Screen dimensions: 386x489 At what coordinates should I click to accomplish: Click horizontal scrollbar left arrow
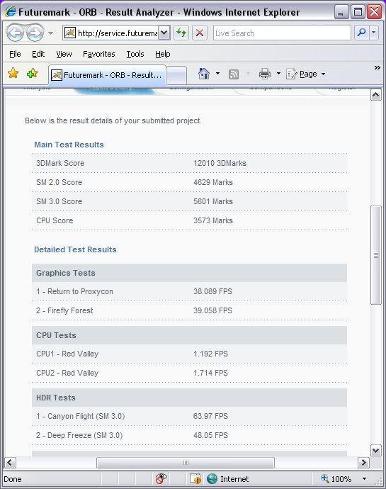click(x=10, y=463)
